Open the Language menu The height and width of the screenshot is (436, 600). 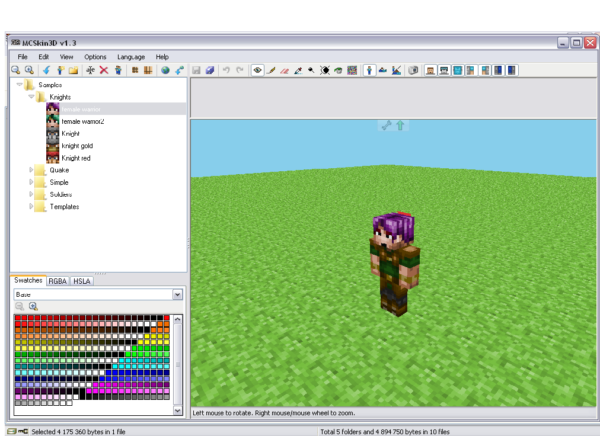(x=131, y=57)
